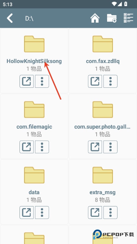This screenshot has width=137, height=244.
Task: Open the HollowKnightSilksong folder name
Action: [34, 61]
